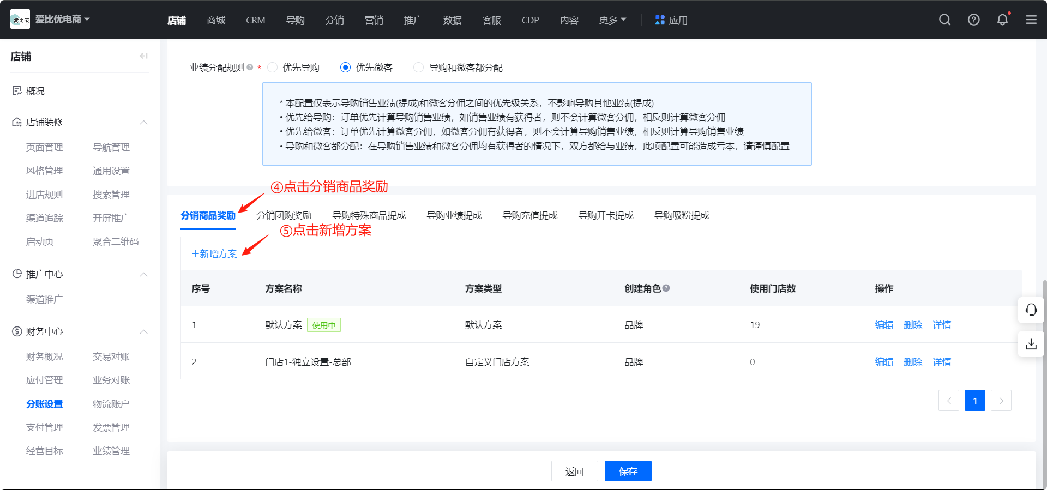
Task: Click the 应用 grid icon
Action: click(660, 20)
